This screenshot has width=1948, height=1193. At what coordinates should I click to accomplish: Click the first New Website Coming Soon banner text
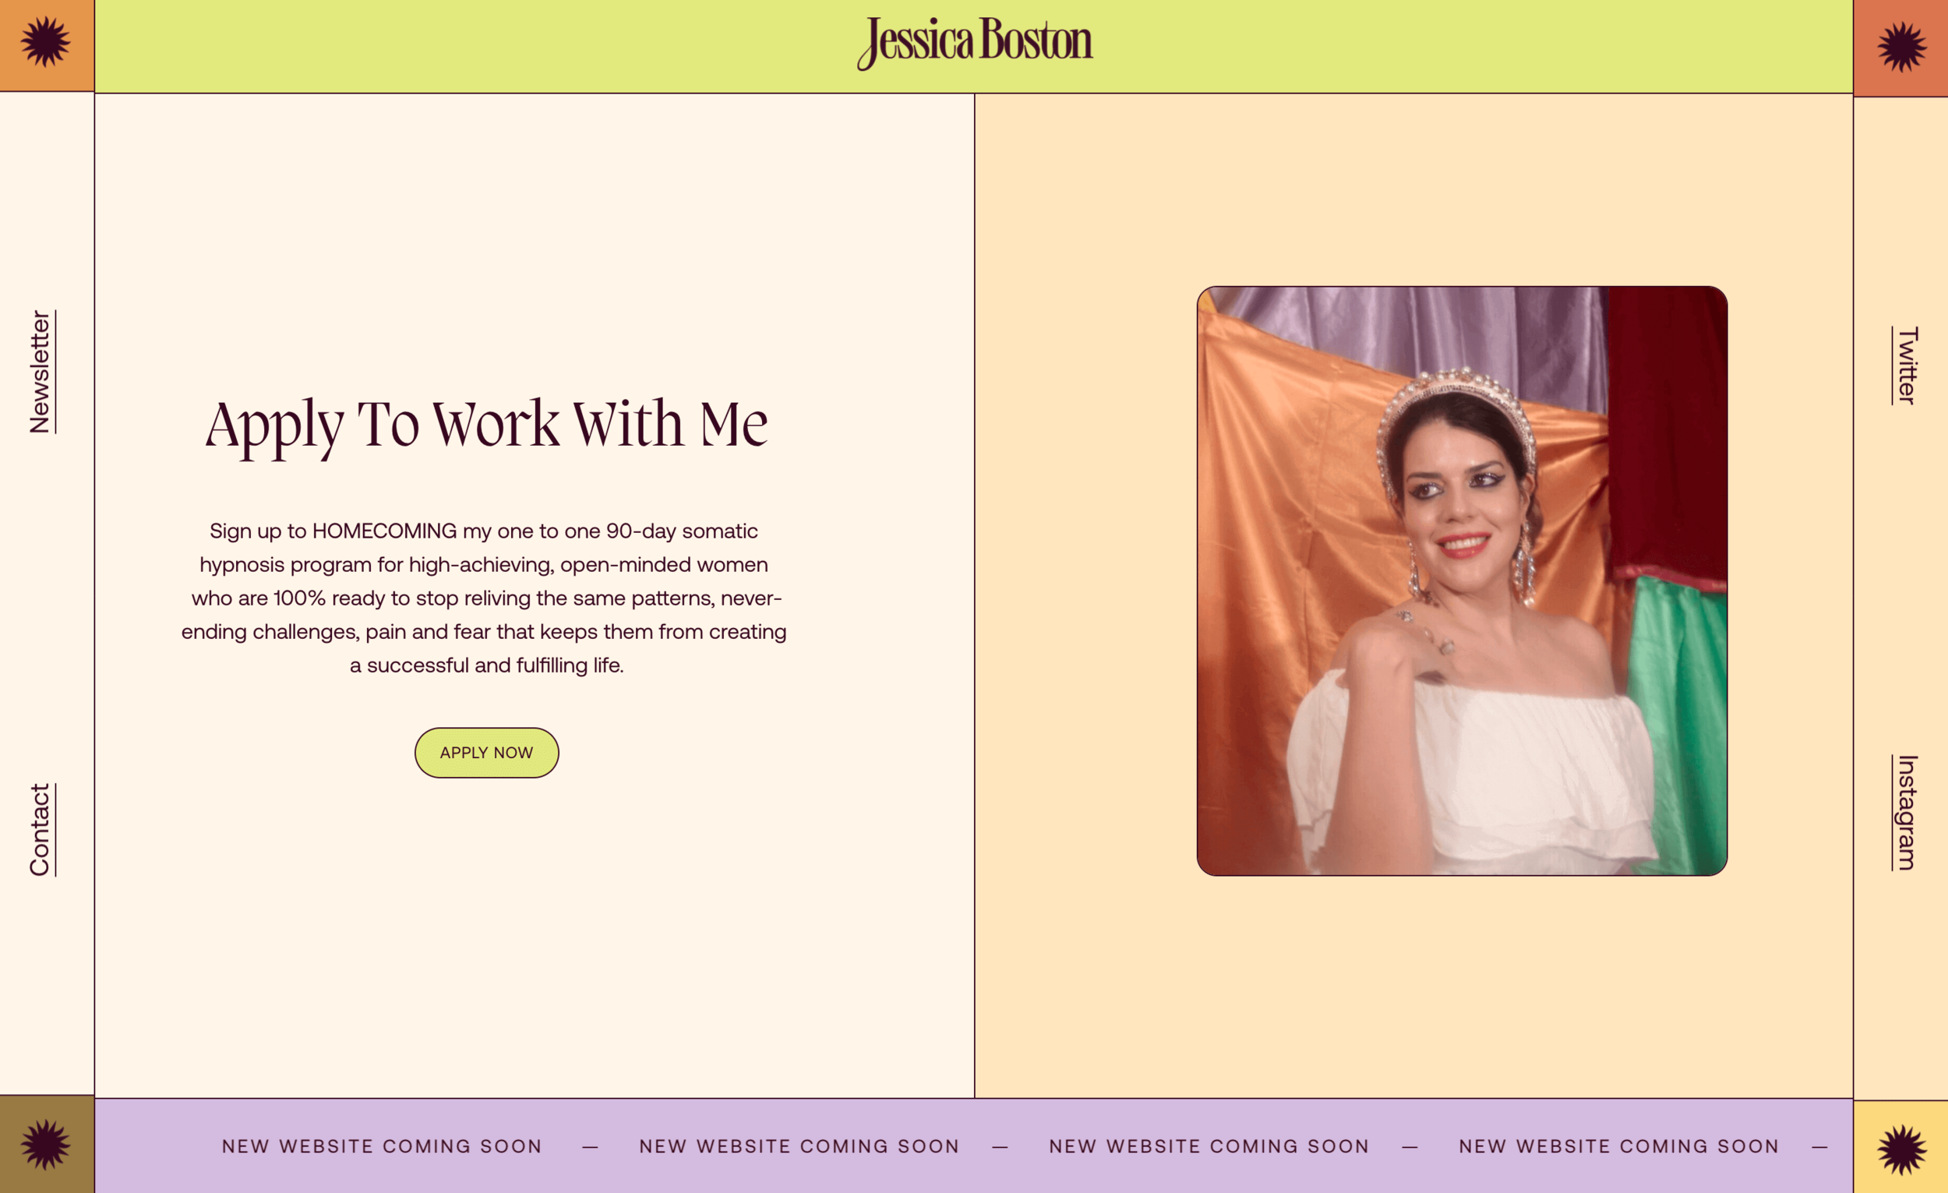click(x=382, y=1146)
